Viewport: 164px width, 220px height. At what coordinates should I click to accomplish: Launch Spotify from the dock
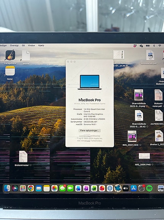(149, 188)
